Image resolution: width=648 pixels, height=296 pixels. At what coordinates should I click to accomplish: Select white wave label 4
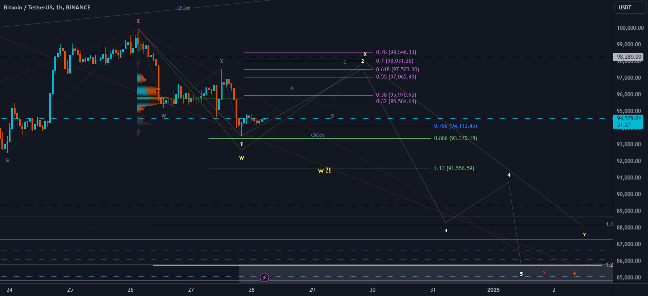[509, 175]
